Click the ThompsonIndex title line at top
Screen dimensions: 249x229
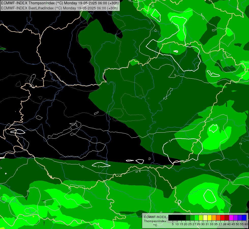60,3
